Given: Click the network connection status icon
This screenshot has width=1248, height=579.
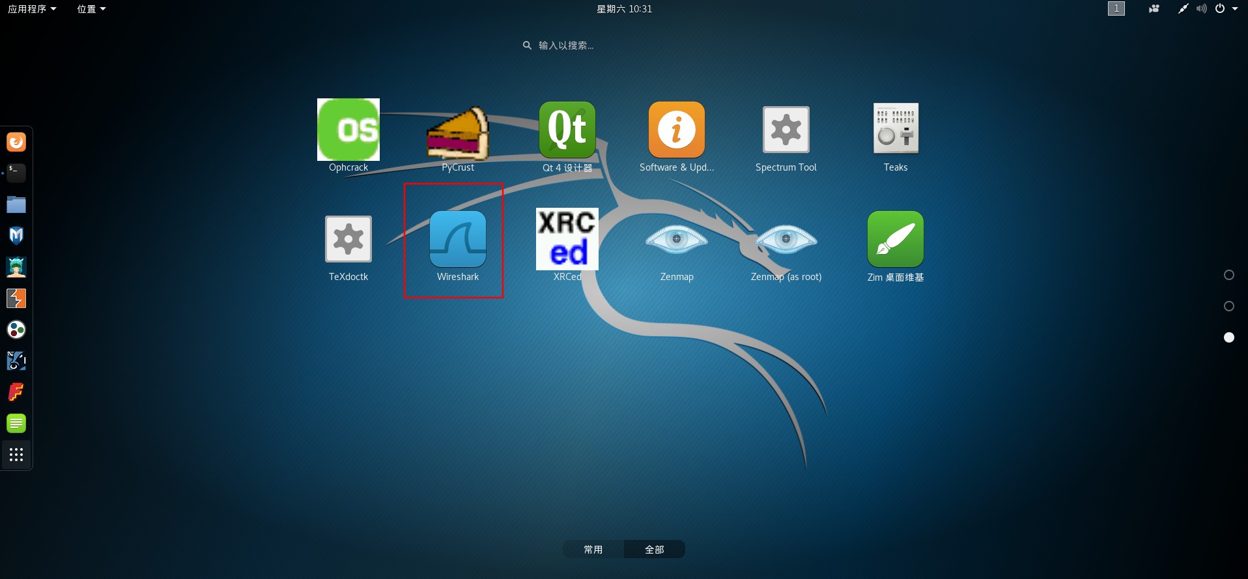Looking at the screenshot, I should coord(1183,8).
